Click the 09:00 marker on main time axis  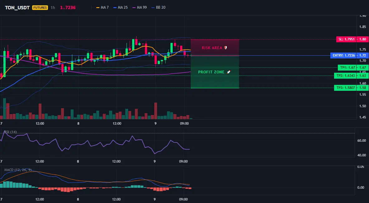184,123
